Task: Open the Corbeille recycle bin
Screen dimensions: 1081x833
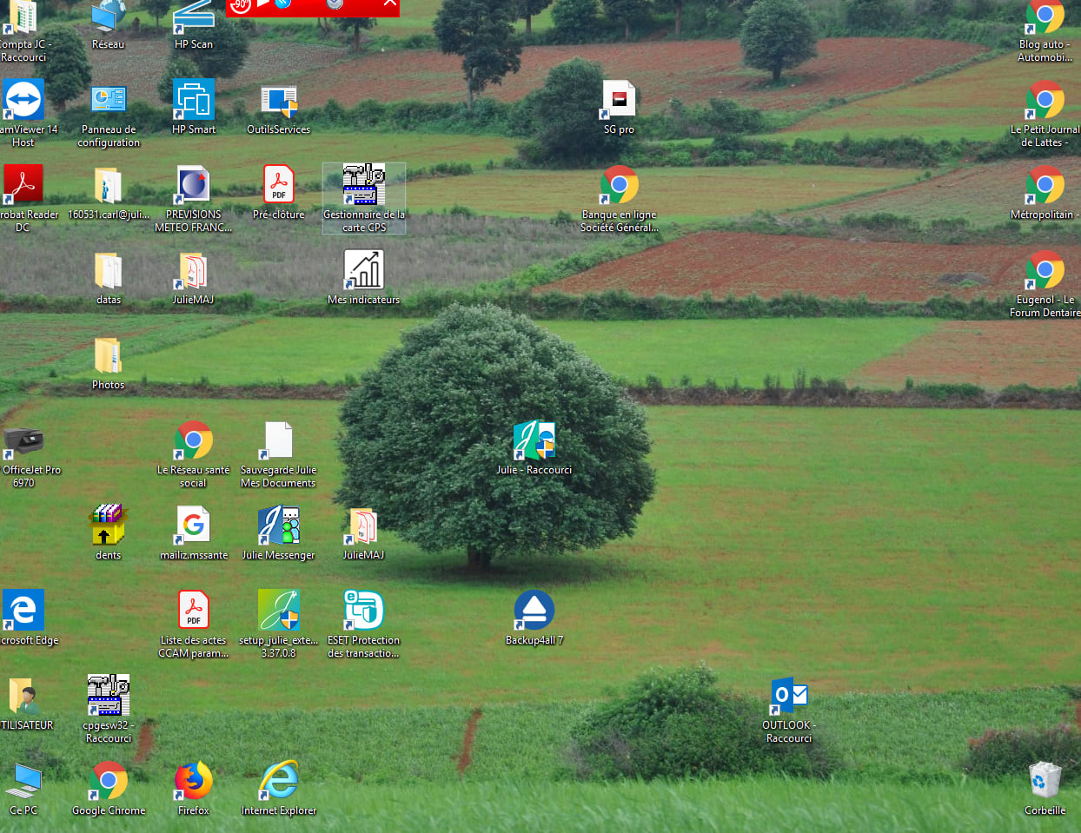Action: [1045, 782]
